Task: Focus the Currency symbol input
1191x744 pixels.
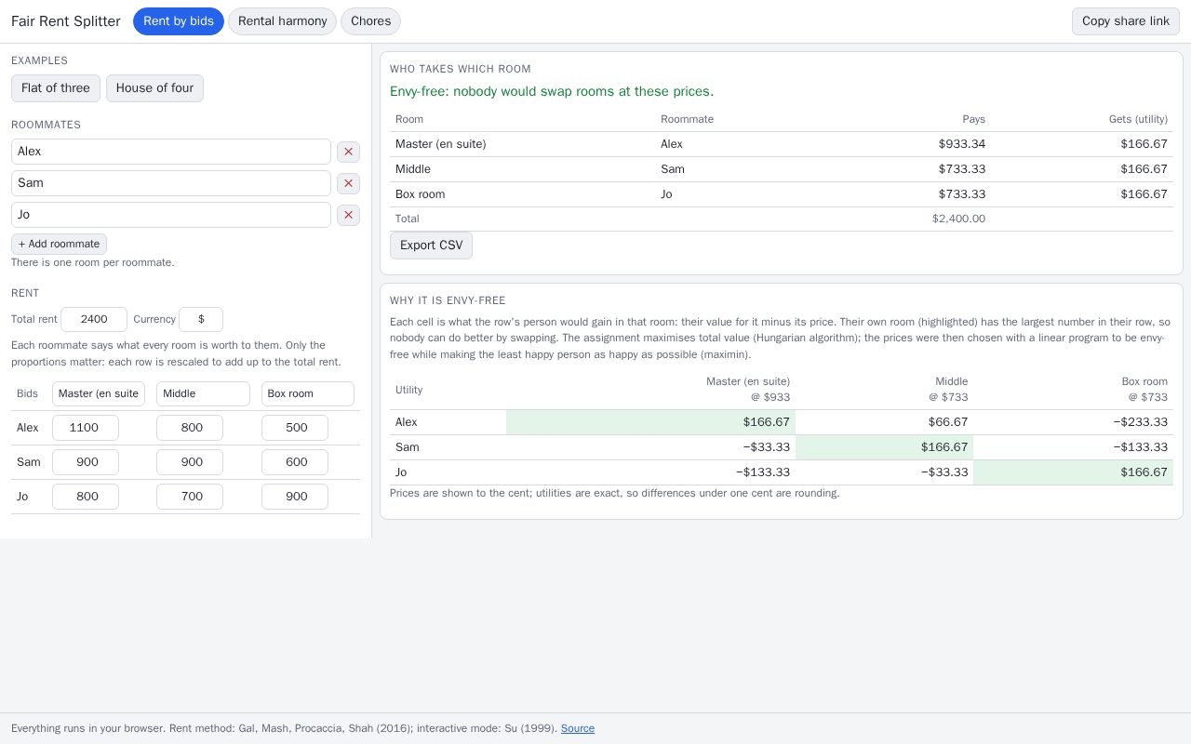Action: [x=201, y=319]
